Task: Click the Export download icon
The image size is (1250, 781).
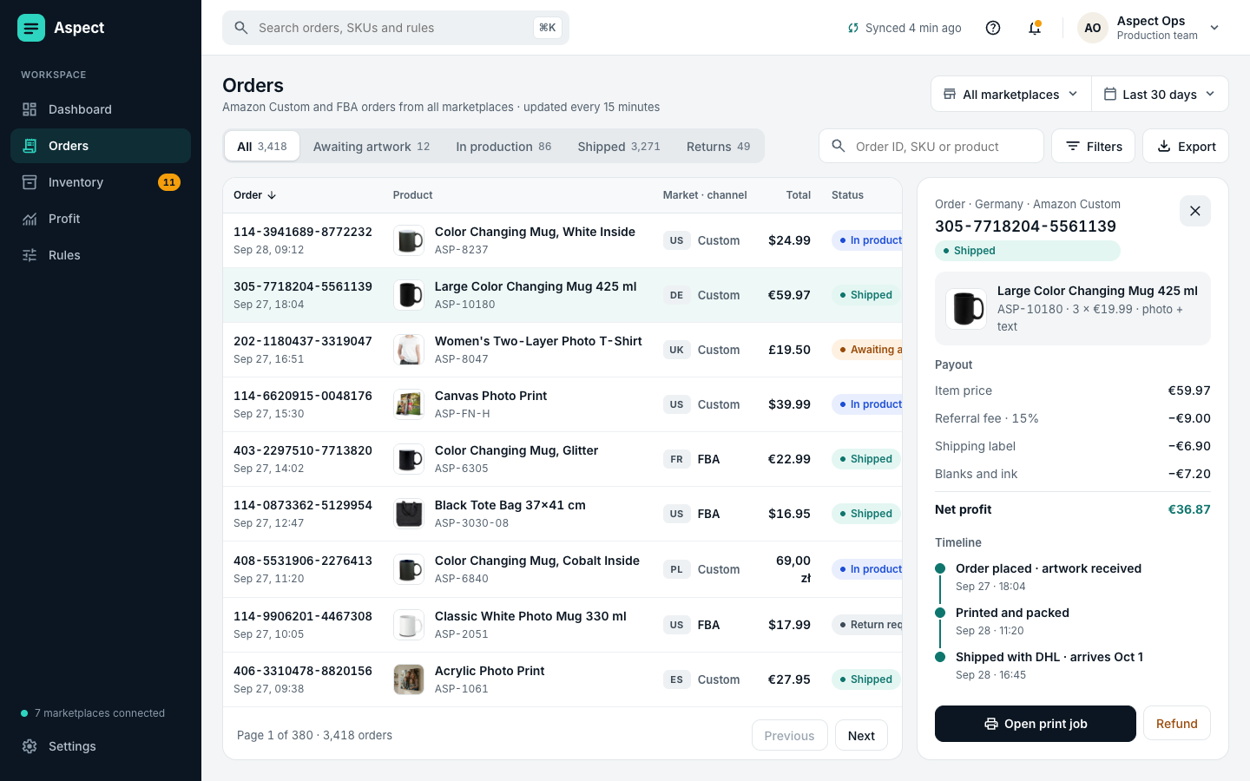Action: coord(1165,147)
